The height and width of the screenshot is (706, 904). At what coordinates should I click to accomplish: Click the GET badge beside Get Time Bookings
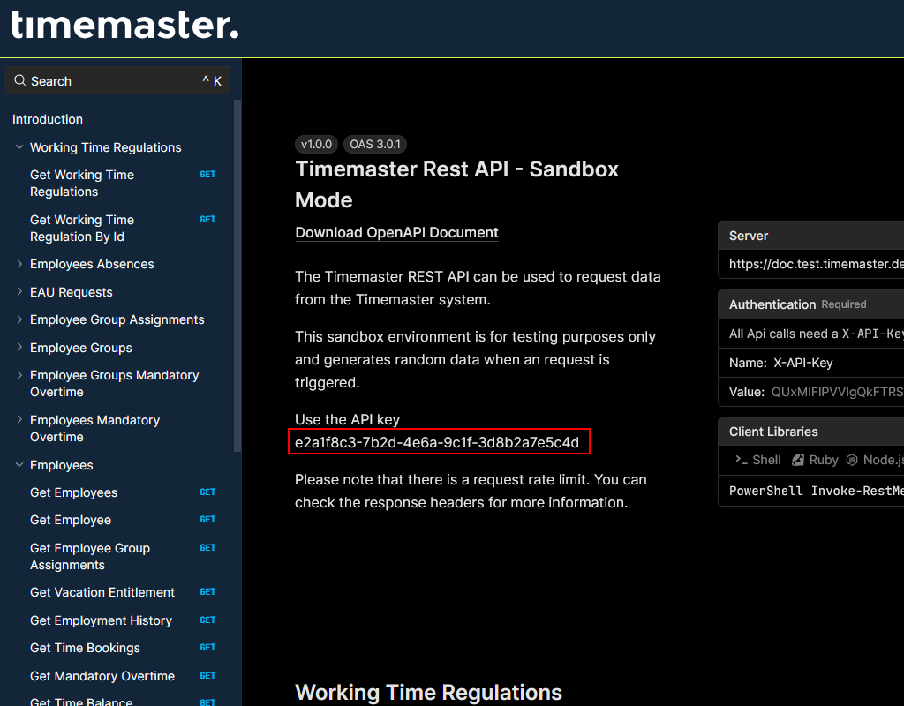click(207, 647)
